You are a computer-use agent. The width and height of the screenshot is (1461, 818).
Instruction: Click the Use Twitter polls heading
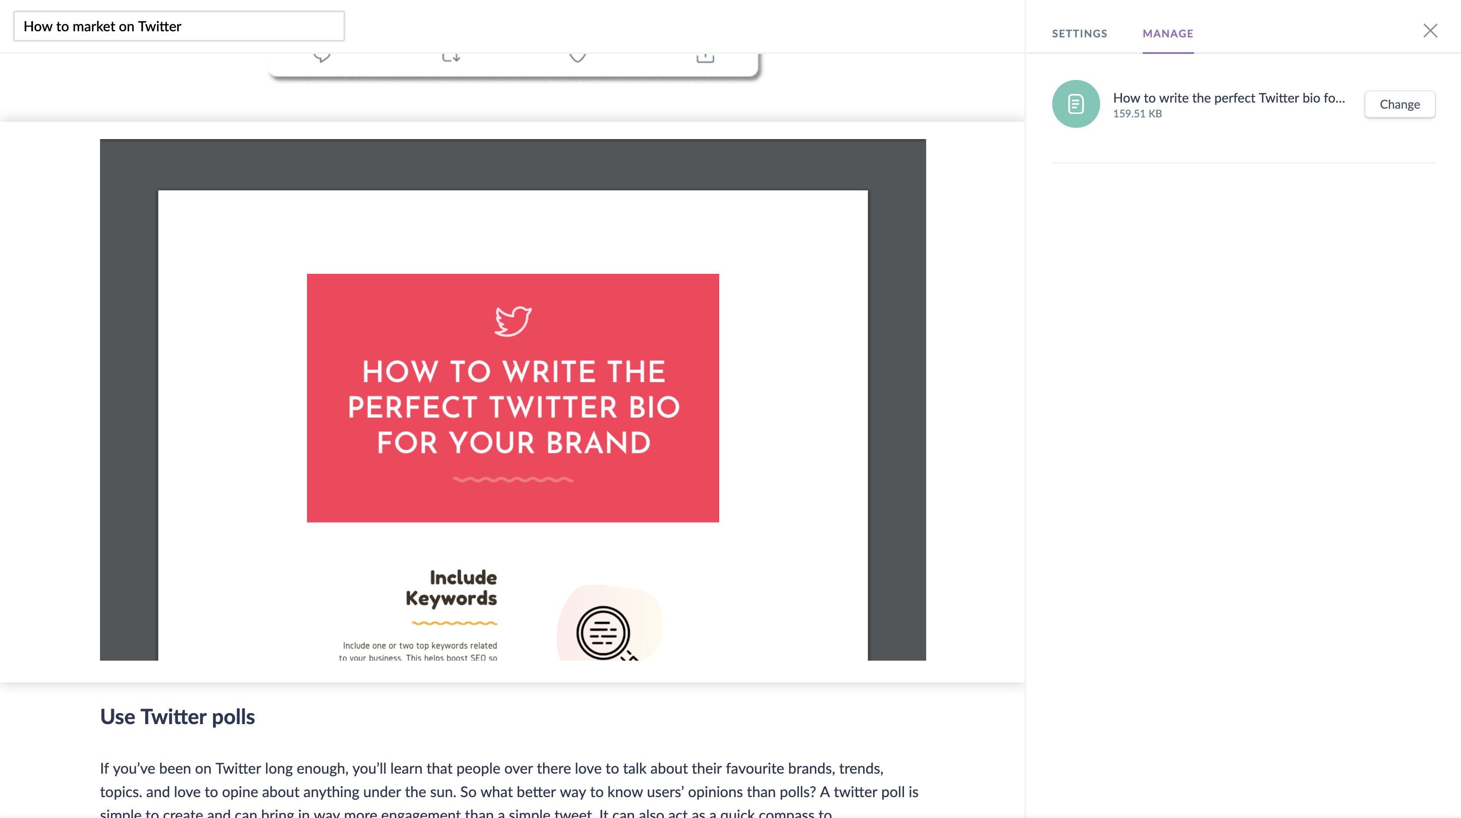(x=177, y=717)
